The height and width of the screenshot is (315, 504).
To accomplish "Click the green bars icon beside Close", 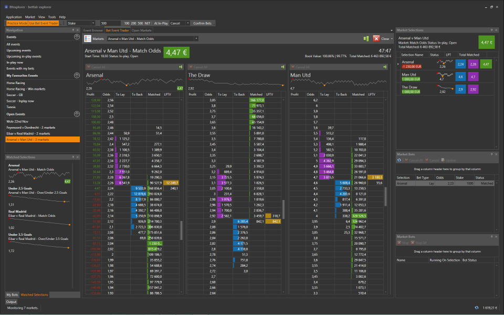I will pos(365,39).
